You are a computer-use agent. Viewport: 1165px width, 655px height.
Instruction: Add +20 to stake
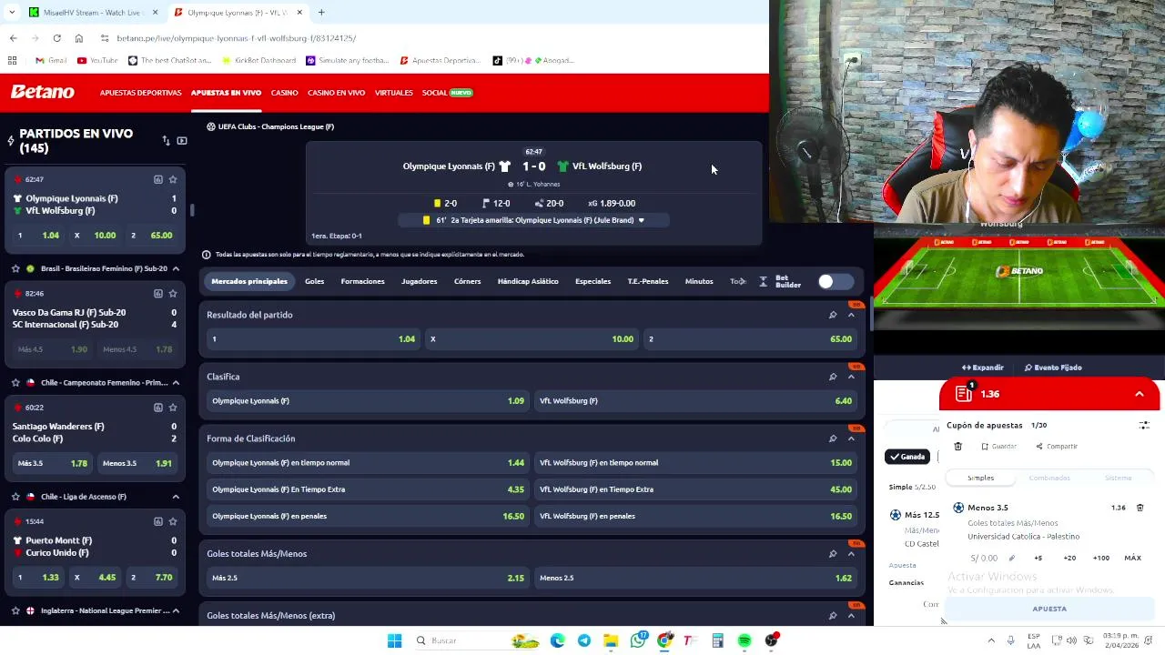tap(1069, 558)
